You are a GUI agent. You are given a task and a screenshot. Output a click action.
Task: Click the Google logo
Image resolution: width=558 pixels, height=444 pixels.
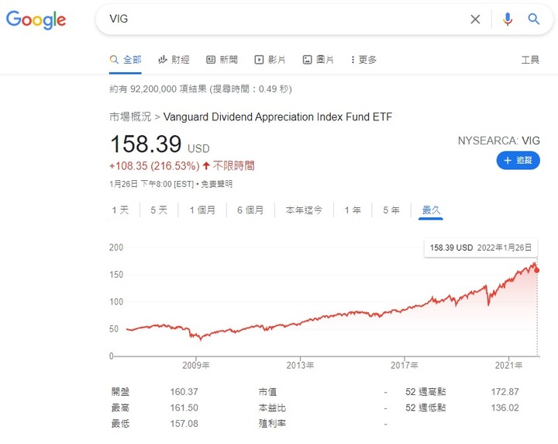36,20
